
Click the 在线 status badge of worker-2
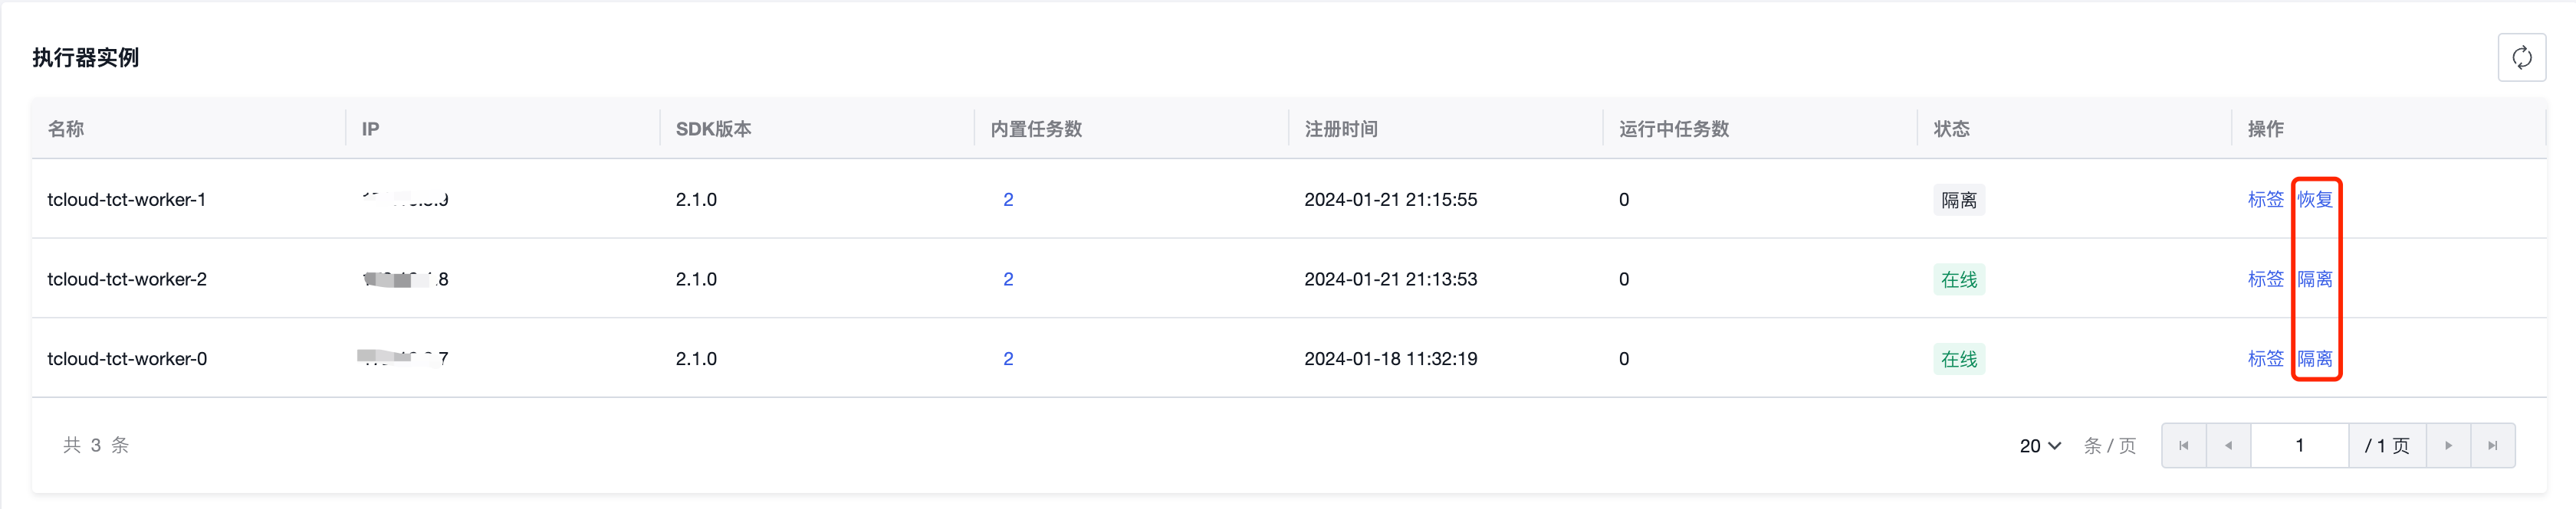click(1958, 279)
